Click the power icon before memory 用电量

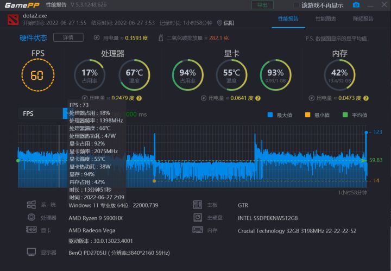click(x=312, y=98)
